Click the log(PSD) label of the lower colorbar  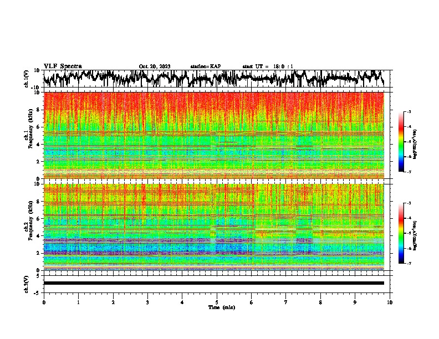(x=415, y=235)
